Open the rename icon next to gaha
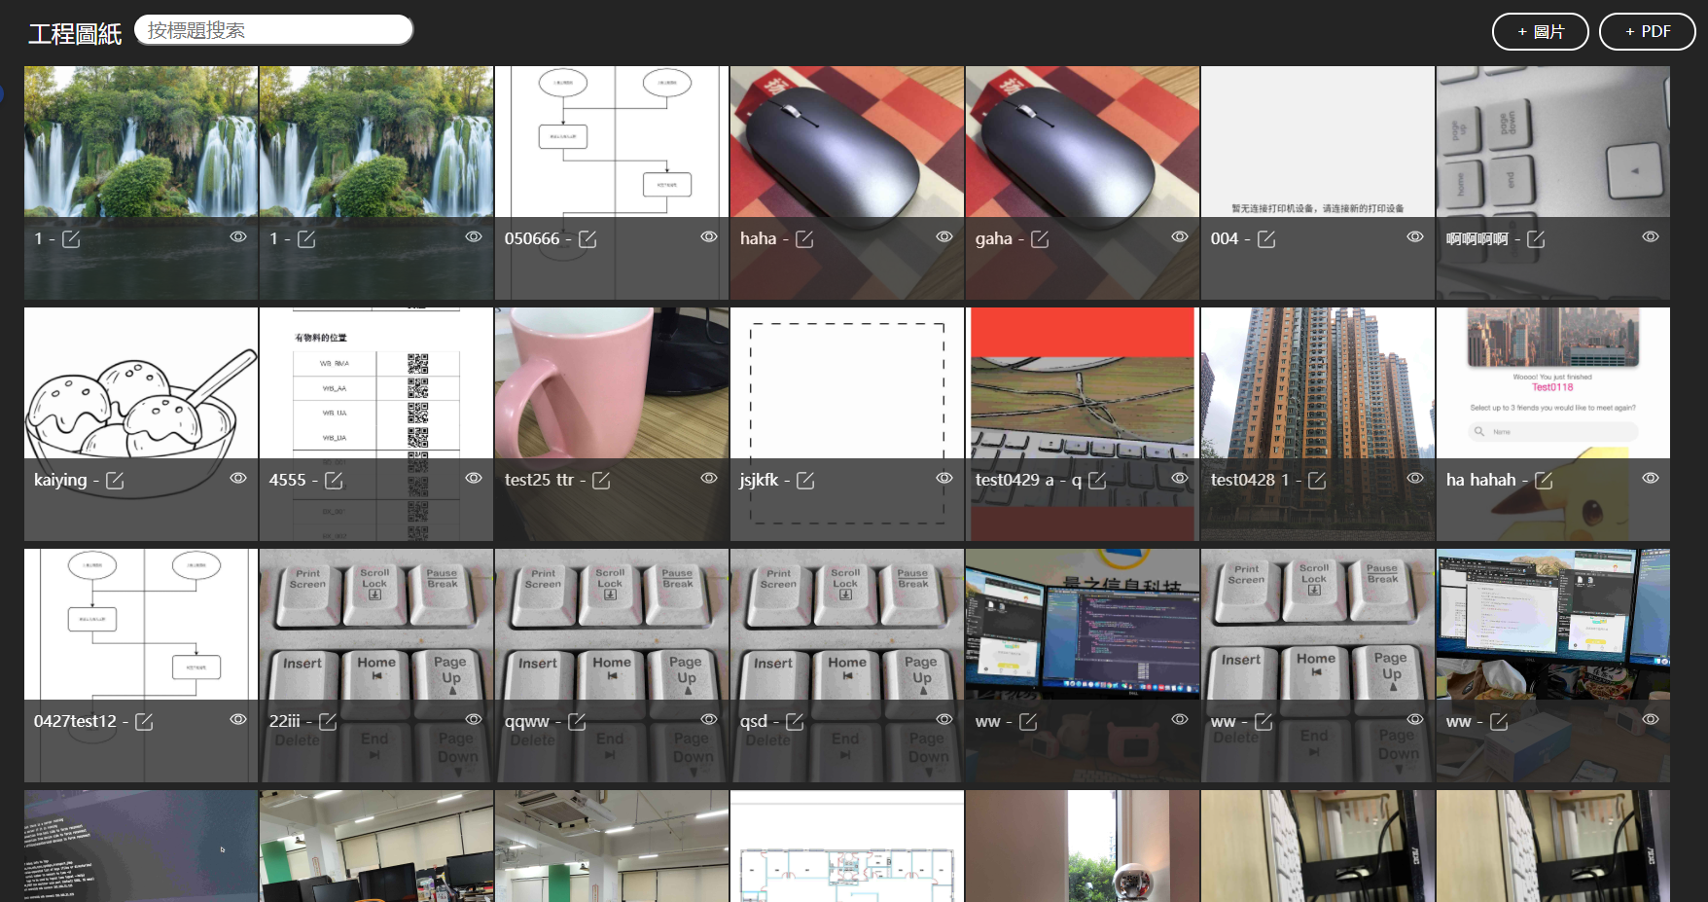The width and height of the screenshot is (1708, 902). pyautogui.click(x=1040, y=238)
